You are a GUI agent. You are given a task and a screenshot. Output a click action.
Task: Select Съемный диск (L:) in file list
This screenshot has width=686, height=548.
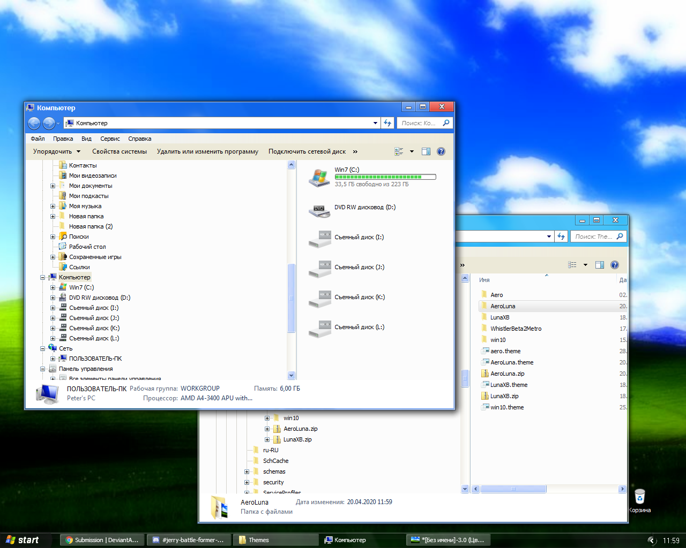(346, 327)
